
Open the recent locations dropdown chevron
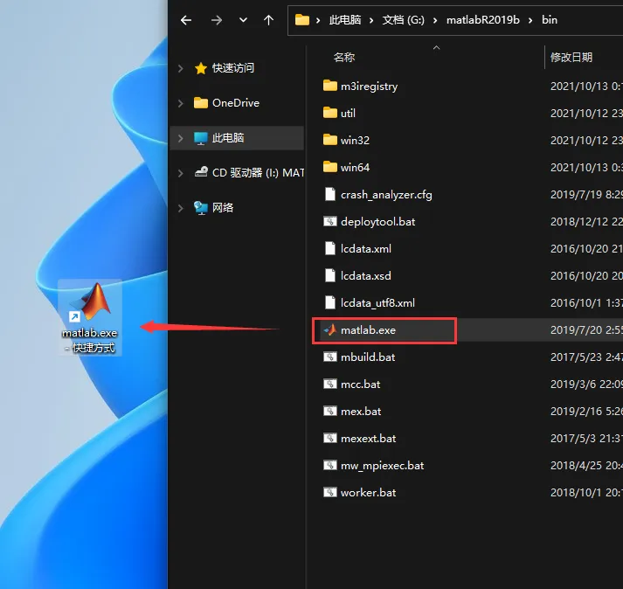(243, 20)
